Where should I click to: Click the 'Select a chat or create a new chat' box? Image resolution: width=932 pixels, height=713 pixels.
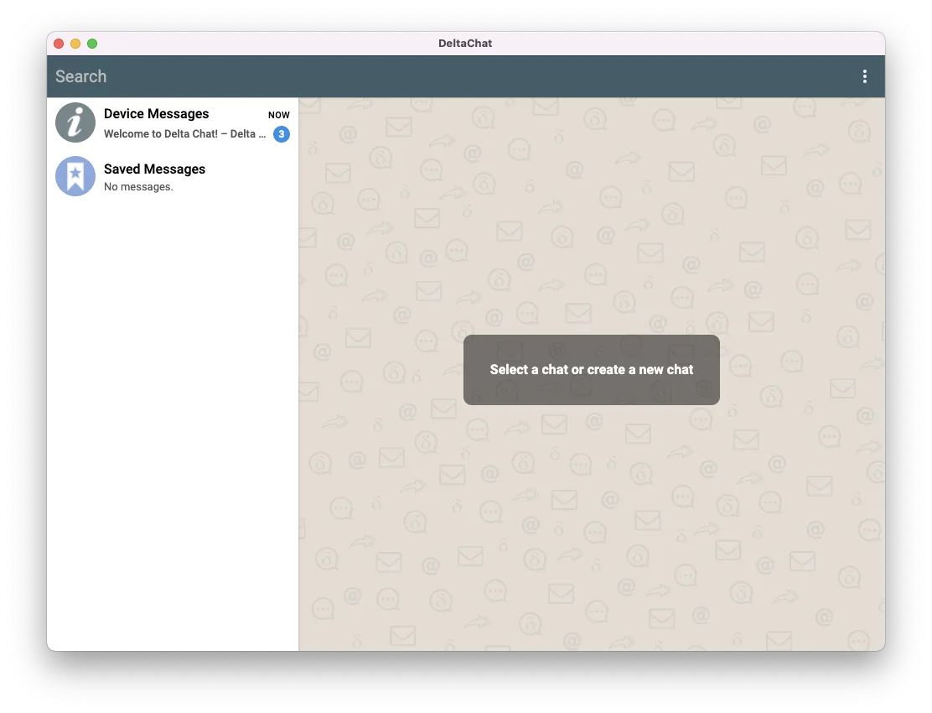point(591,370)
